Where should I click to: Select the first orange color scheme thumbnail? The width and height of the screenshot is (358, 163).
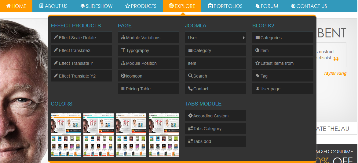(66, 135)
